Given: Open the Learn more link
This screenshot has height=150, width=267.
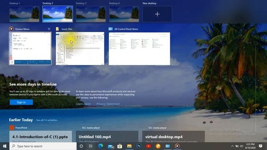Looking at the screenshot, I should pyautogui.click(x=83, y=104).
